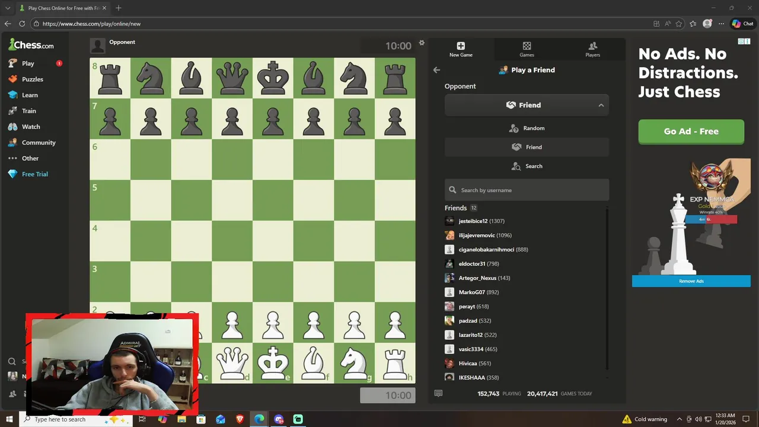Viewport: 759px width, 427px height.
Task: Switch to the Players tab
Action: pyautogui.click(x=592, y=49)
